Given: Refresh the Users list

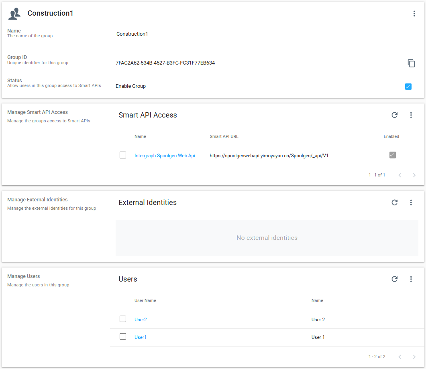Looking at the screenshot, I should (394, 279).
